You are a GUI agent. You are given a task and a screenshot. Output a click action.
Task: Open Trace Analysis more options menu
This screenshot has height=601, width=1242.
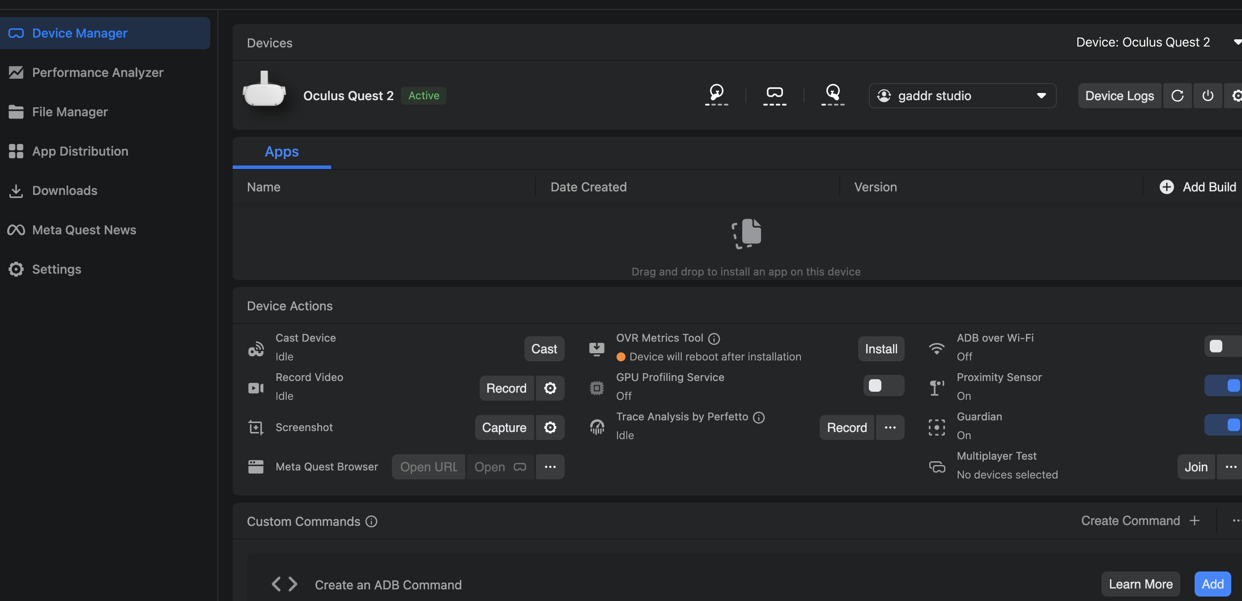click(x=890, y=427)
